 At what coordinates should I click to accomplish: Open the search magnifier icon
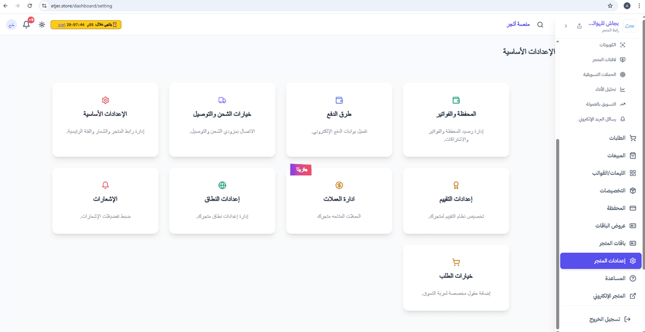[540, 25]
